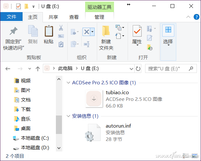Image resolution: width=201 pixels, height=161 pixels.
Task: Expand the New item dropdown arrow
Action: (x=123, y=27)
